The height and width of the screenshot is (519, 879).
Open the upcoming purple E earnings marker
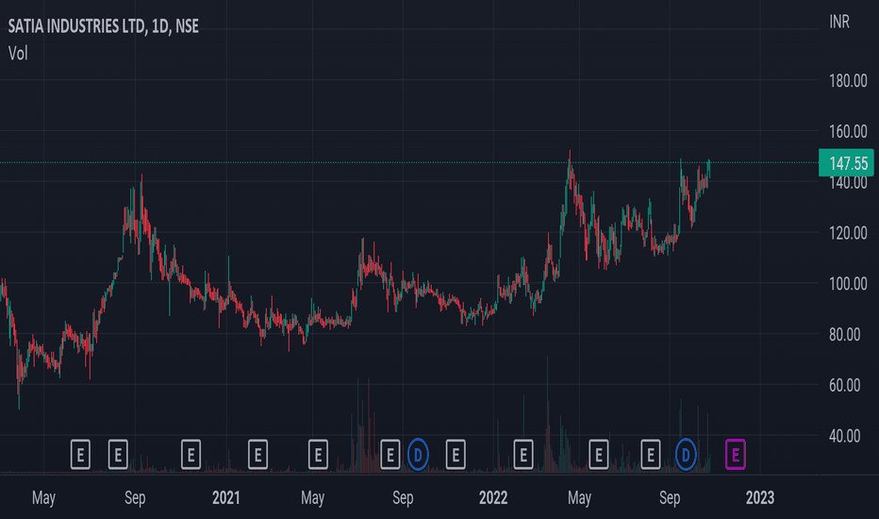tap(735, 455)
